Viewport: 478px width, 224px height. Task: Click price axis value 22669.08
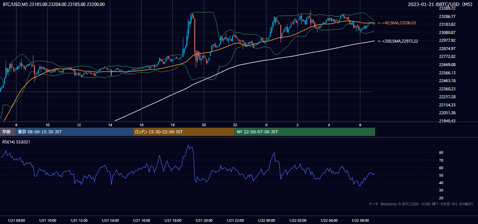[x=447, y=65]
